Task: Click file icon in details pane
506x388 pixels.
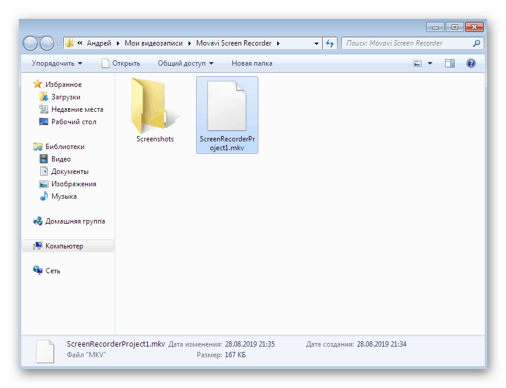Action: click(45, 351)
